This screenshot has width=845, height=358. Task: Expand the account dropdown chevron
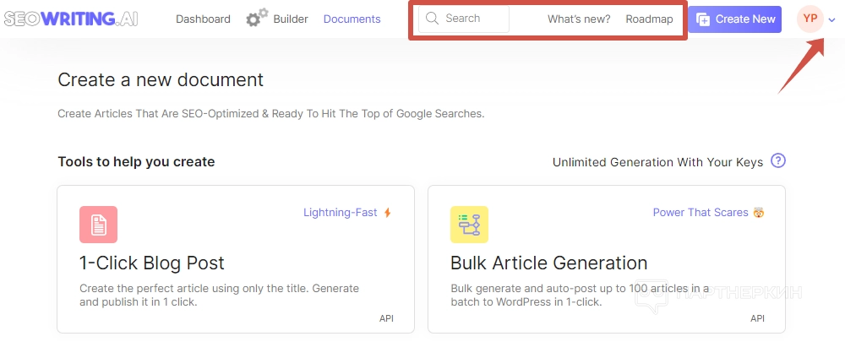832,19
